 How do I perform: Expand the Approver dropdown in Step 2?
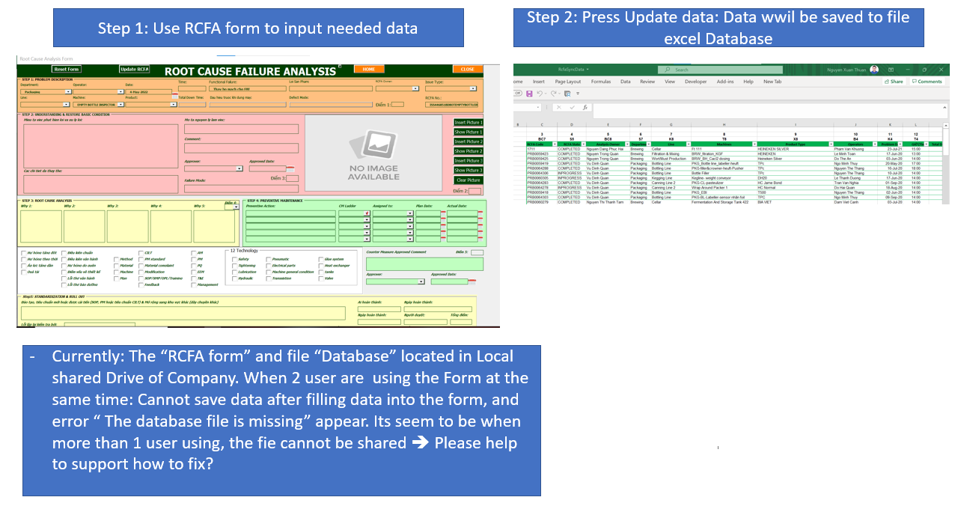pos(239,168)
